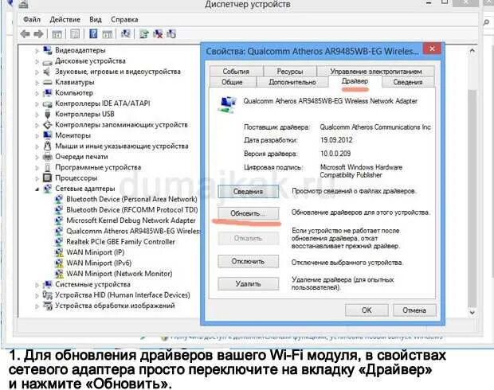
Task: Click the blue Help question-mark toolbar icon
Action: [x=93, y=33]
